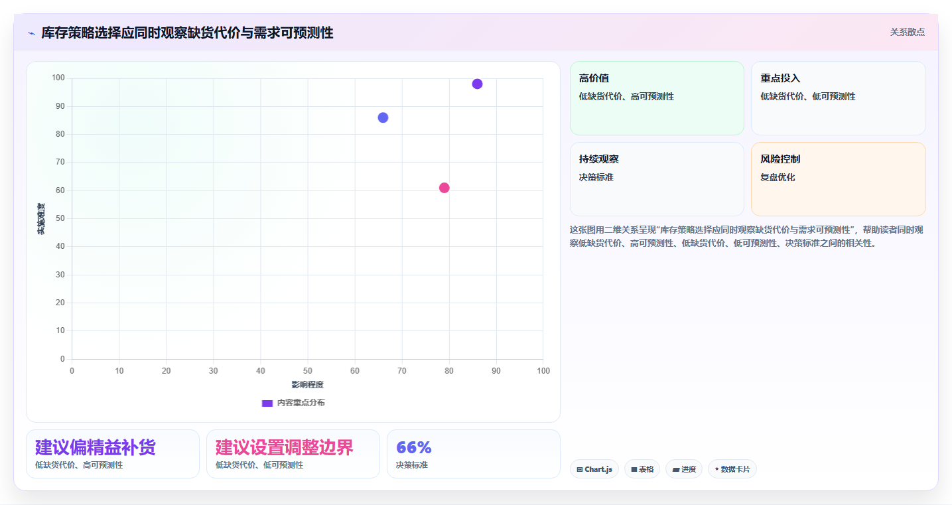This screenshot has width=952, height=505.
Task: Click the 数据卡片 tag chip
Action: (x=732, y=469)
